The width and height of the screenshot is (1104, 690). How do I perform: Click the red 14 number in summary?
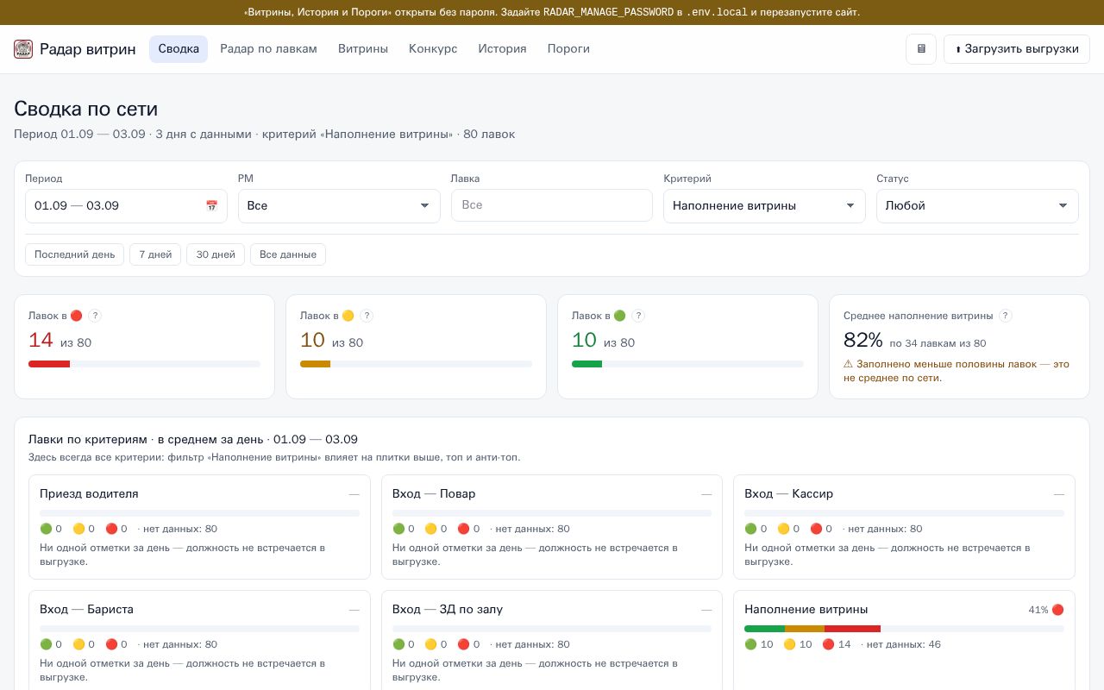pyautogui.click(x=41, y=340)
